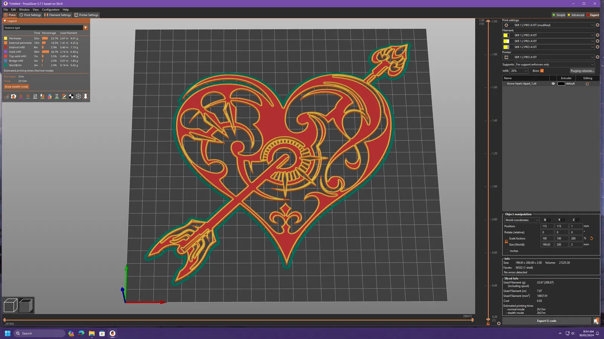Click the scale factors lock icon
This screenshot has height=339, width=604.
pyautogui.click(x=506, y=241)
